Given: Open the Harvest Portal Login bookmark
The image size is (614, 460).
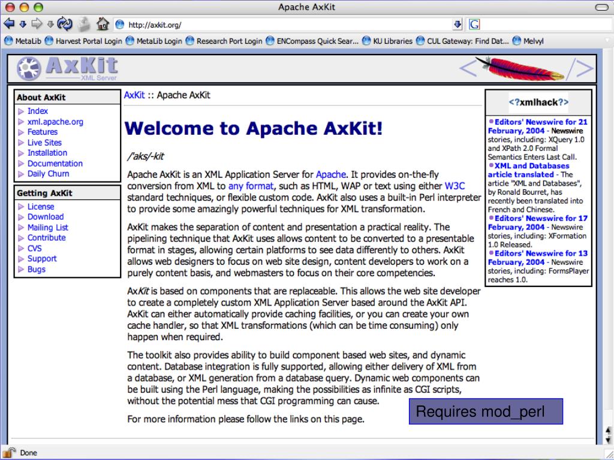Looking at the screenshot, I should pos(83,41).
